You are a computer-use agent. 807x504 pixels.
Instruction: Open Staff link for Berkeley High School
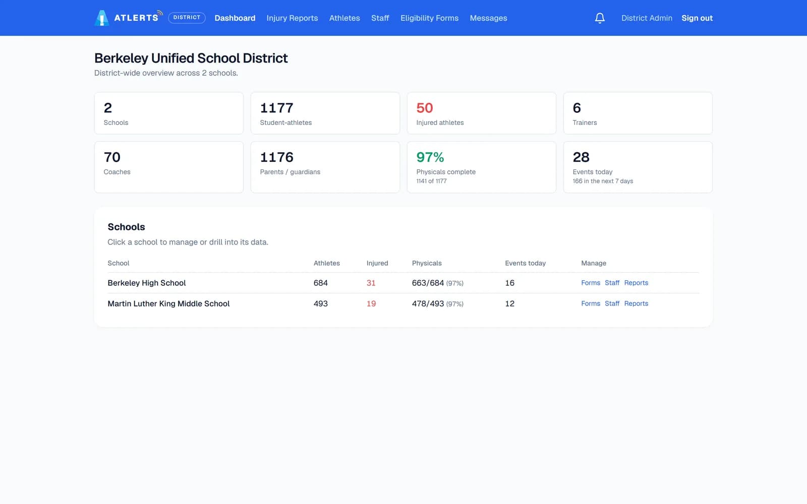pyautogui.click(x=612, y=283)
